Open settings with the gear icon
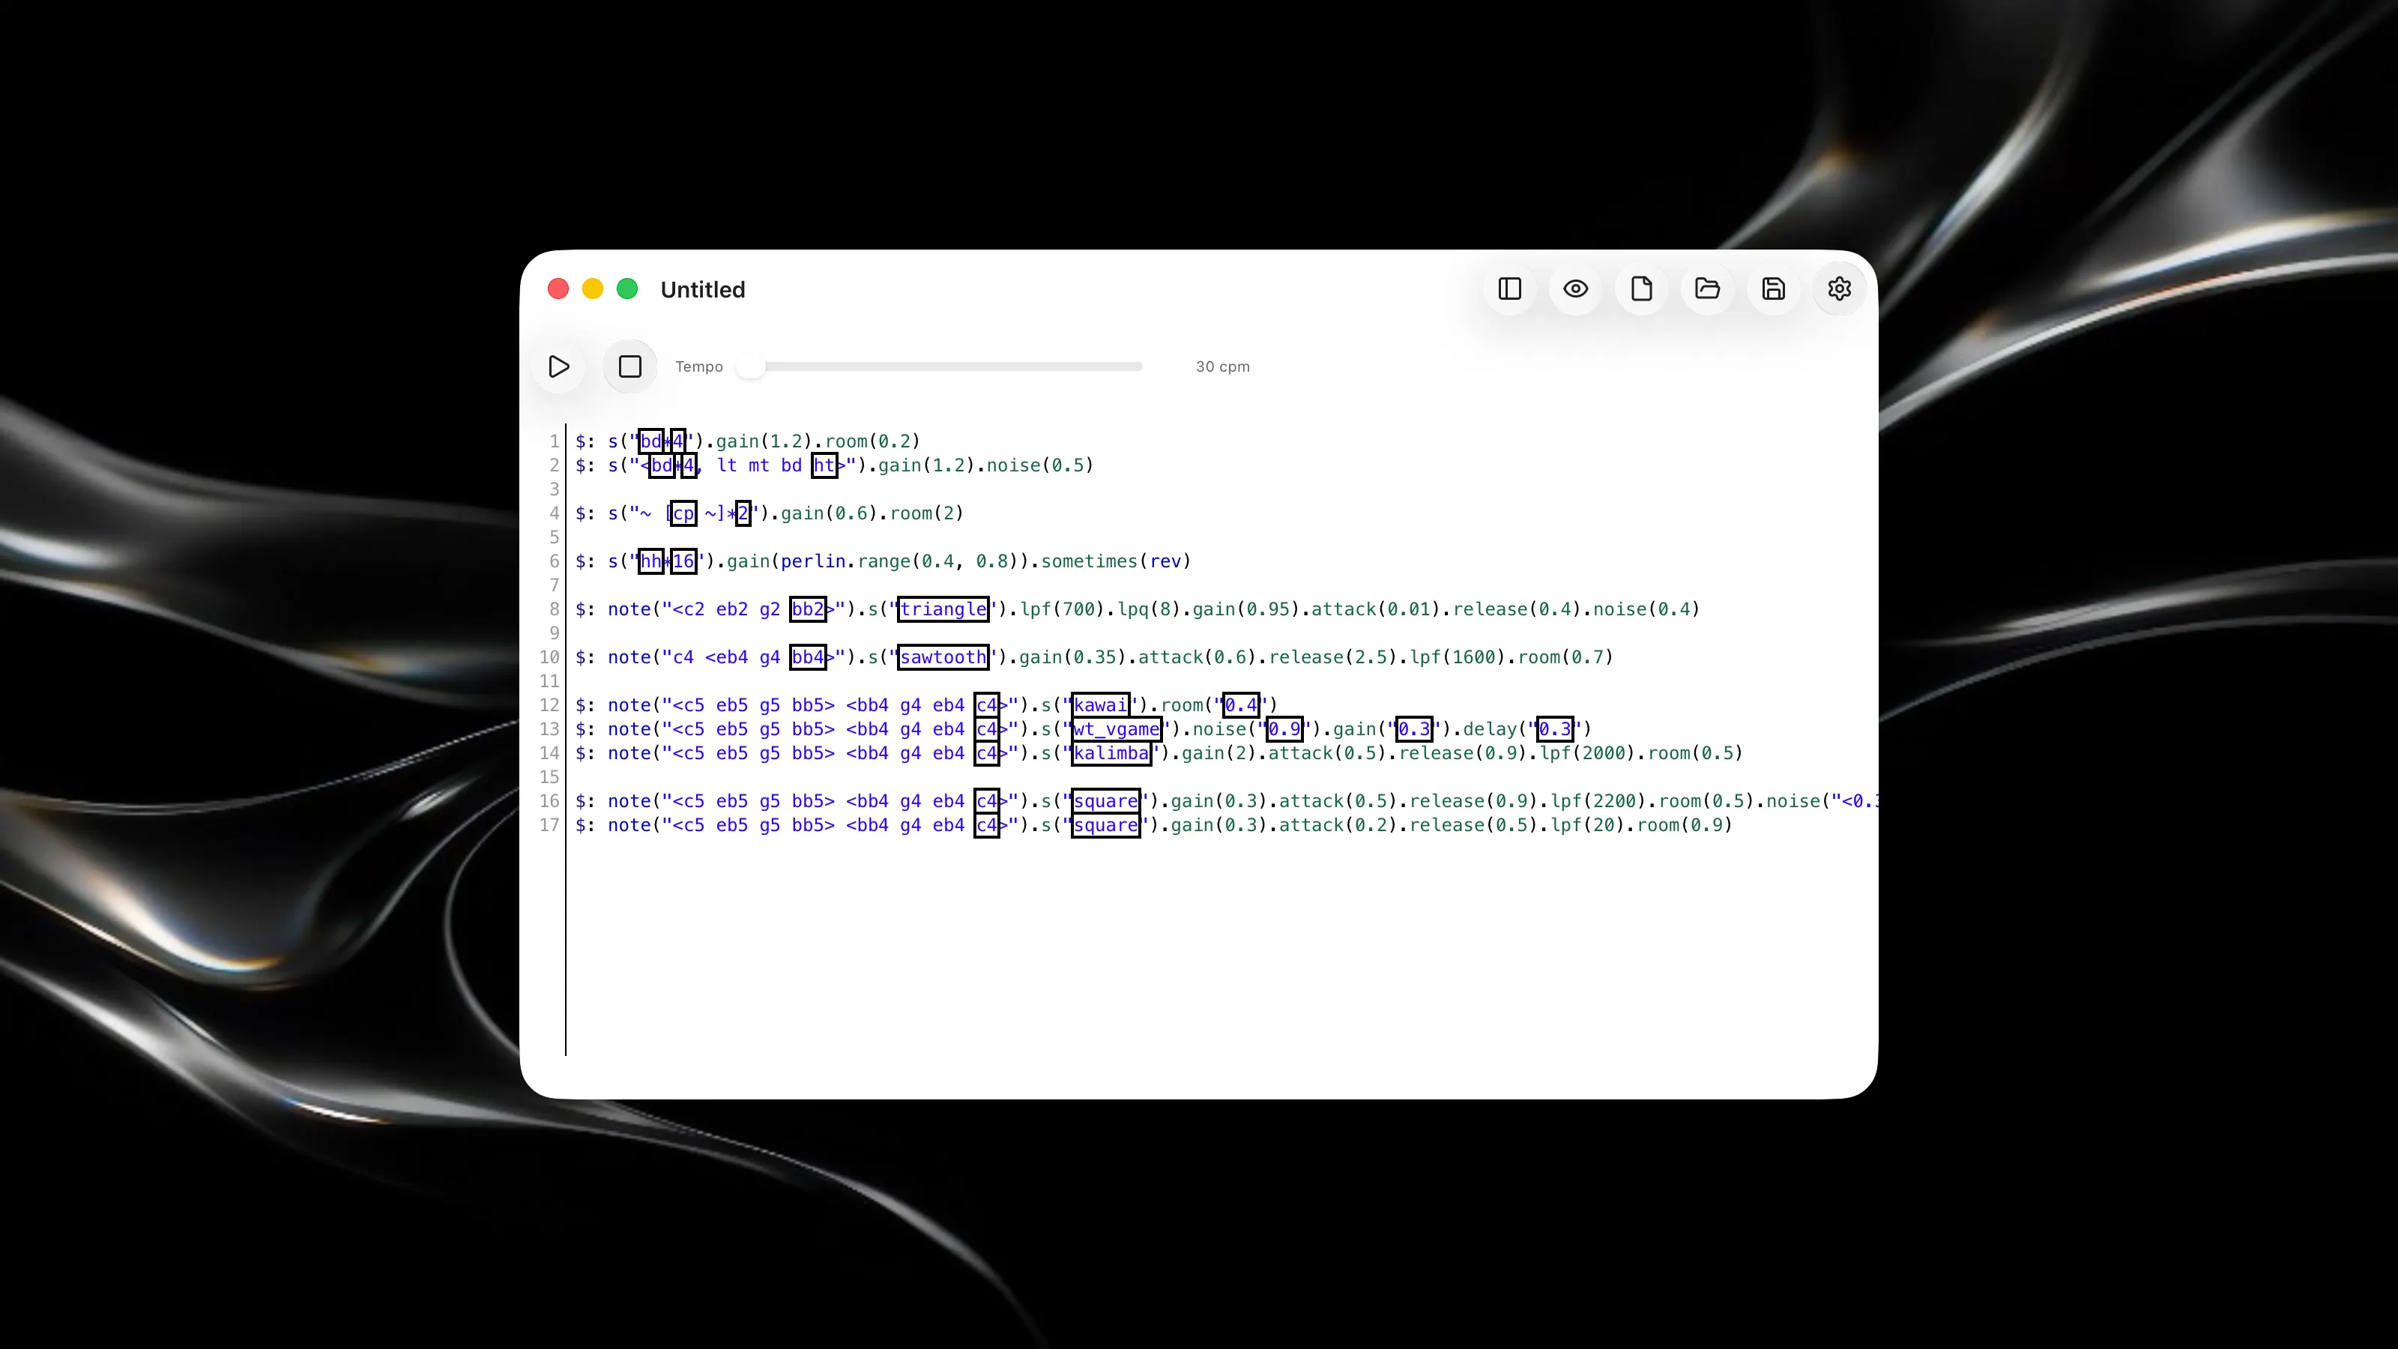The width and height of the screenshot is (2398, 1349). click(1840, 289)
